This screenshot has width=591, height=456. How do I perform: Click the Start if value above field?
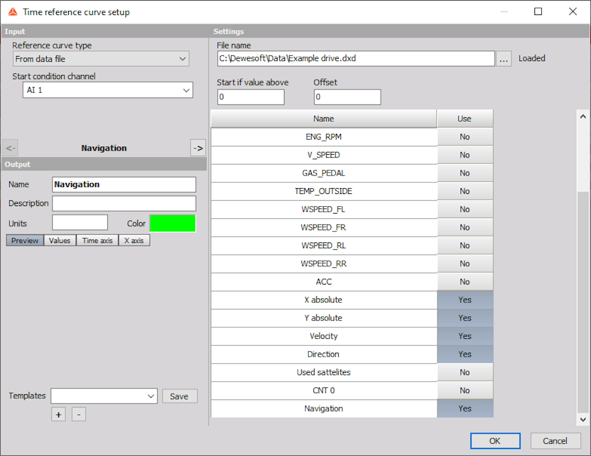(250, 97)
